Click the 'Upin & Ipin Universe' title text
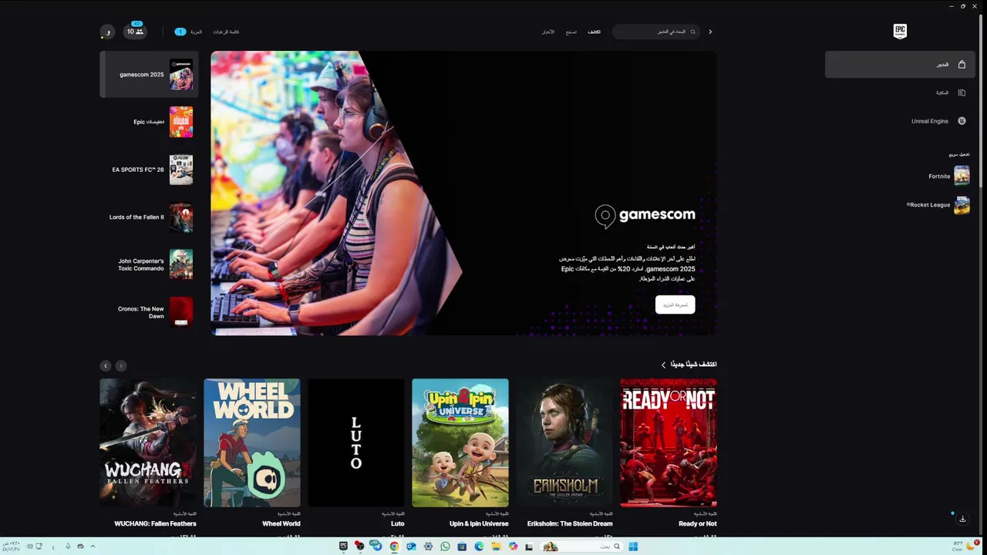The width and height of the screenshot is (987, 555). (479, 524)
